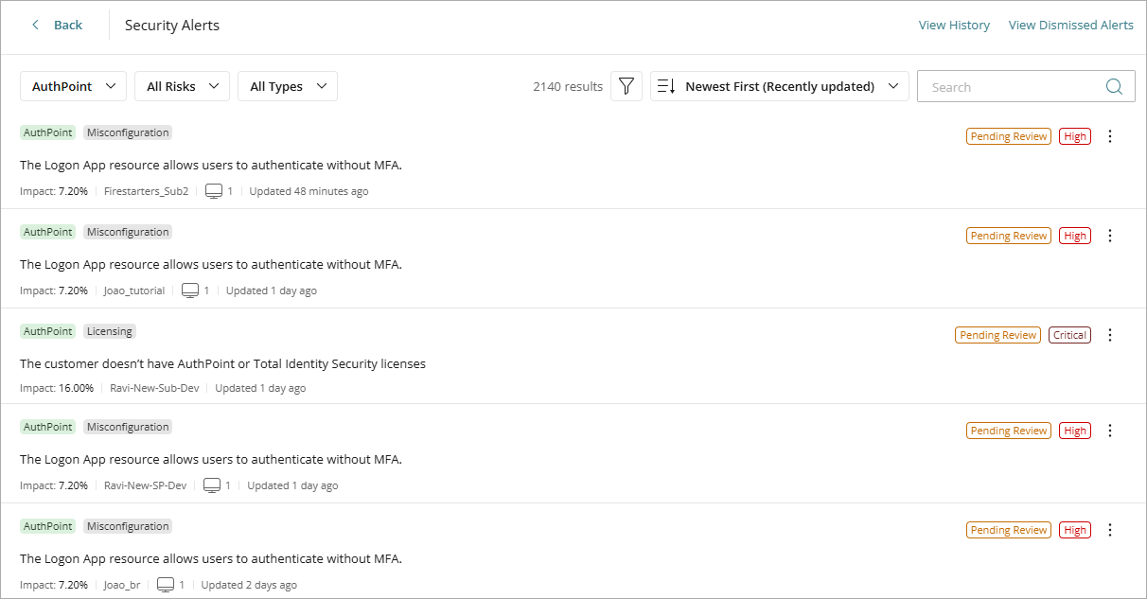Click Pending Review status on Firestarters_Sub2 alert
This screenshot has height=599, width=1147.
pos(1009,136)
